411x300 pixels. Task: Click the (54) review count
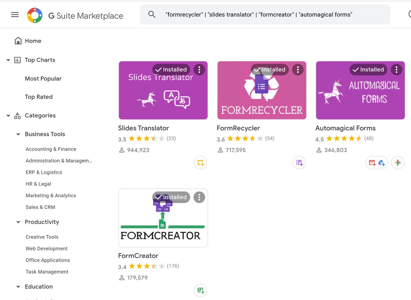pyautogui.click(x=270, y=139)
